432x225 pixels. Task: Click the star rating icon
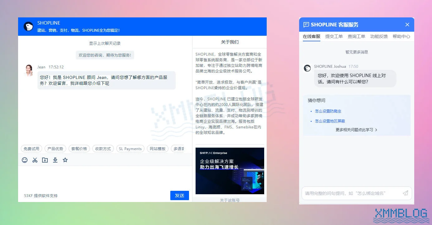click(x=65, y=160)
